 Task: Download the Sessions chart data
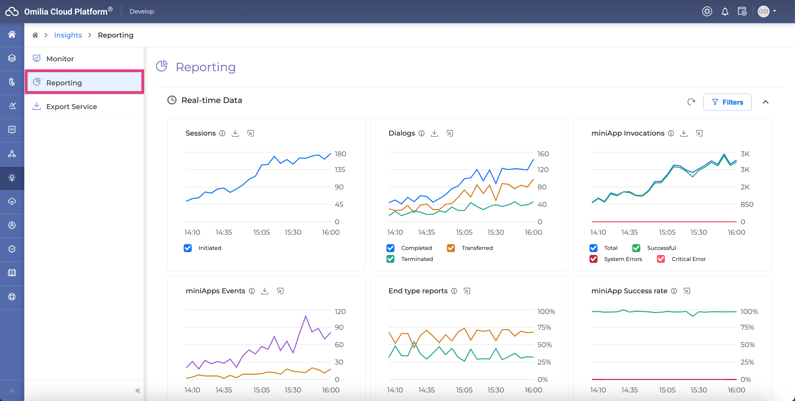tap(235, 133)
